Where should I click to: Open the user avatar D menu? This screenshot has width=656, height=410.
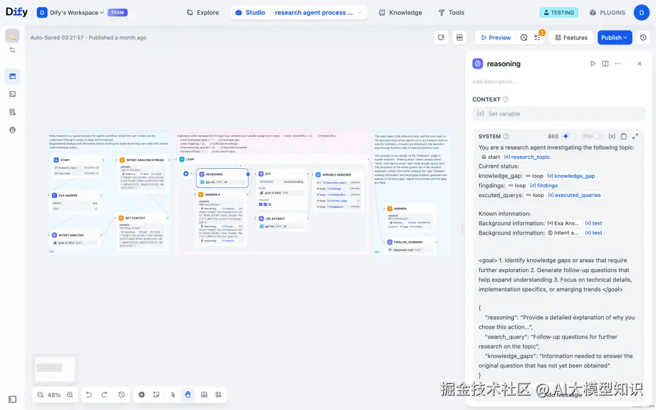(641, 13)
